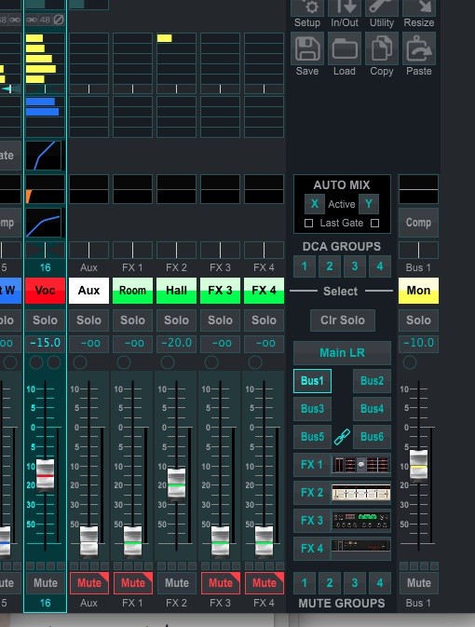Click the Copy pages icon
475x627 pixels.
point(382,48)
